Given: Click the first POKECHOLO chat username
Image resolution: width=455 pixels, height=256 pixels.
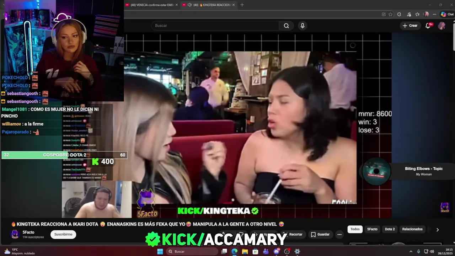Looking at the screenshot, I should pos(15,78).
